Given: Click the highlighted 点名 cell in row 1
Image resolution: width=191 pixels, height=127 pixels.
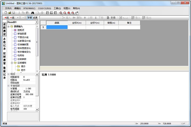Looking at the screenshot, I should (x=57, y=27).
